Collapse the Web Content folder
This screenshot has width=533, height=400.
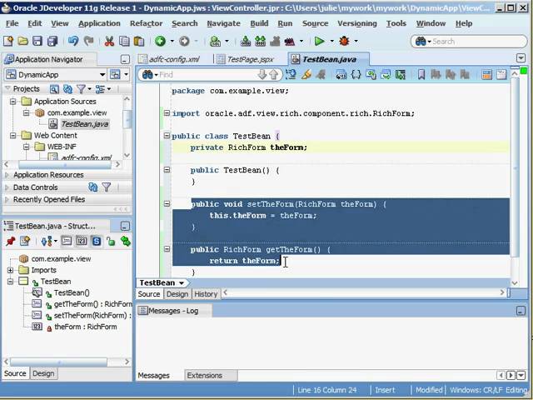13,135
